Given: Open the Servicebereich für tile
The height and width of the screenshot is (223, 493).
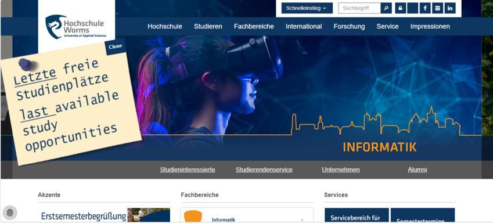Looking at the screenshot, I should tap(357, 215).
